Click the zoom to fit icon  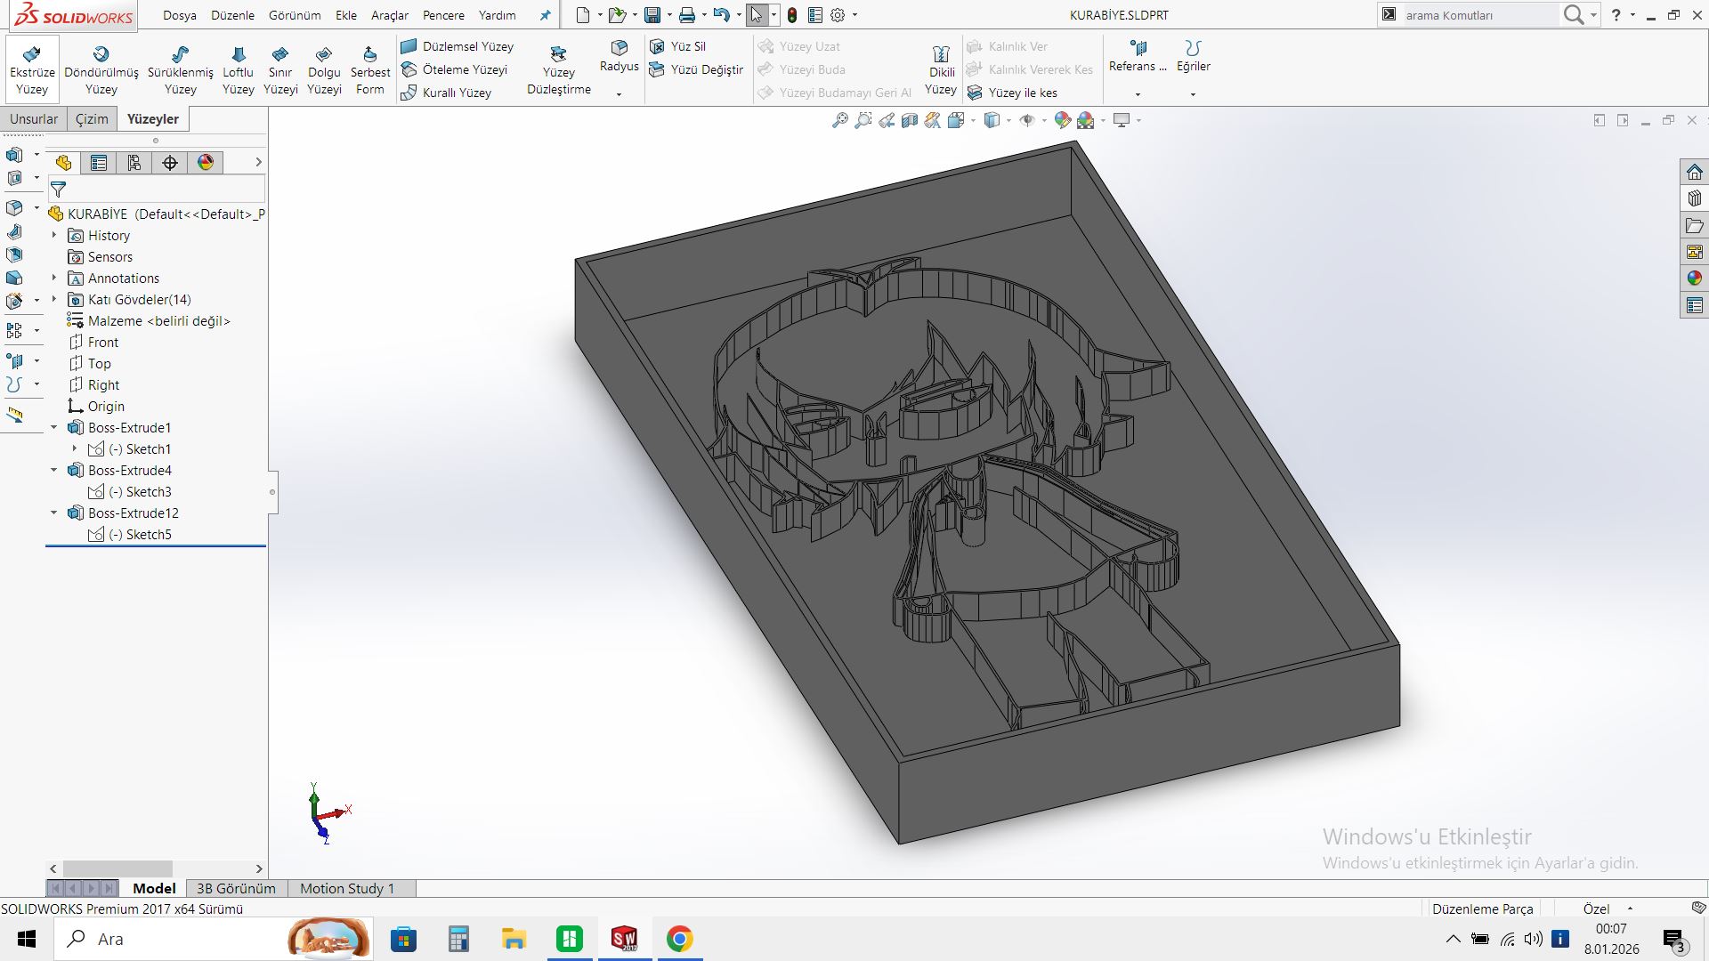point(839,120)
